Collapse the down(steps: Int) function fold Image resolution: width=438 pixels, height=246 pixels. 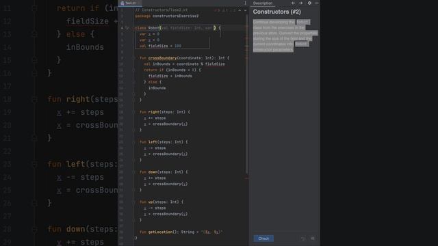[x=134, y=172]
